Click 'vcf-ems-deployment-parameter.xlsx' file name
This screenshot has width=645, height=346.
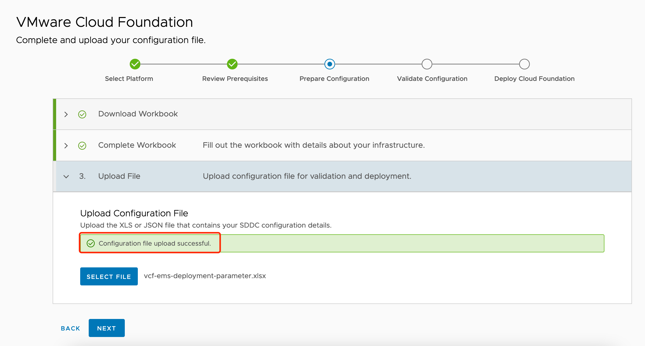(x=205, y=276)
